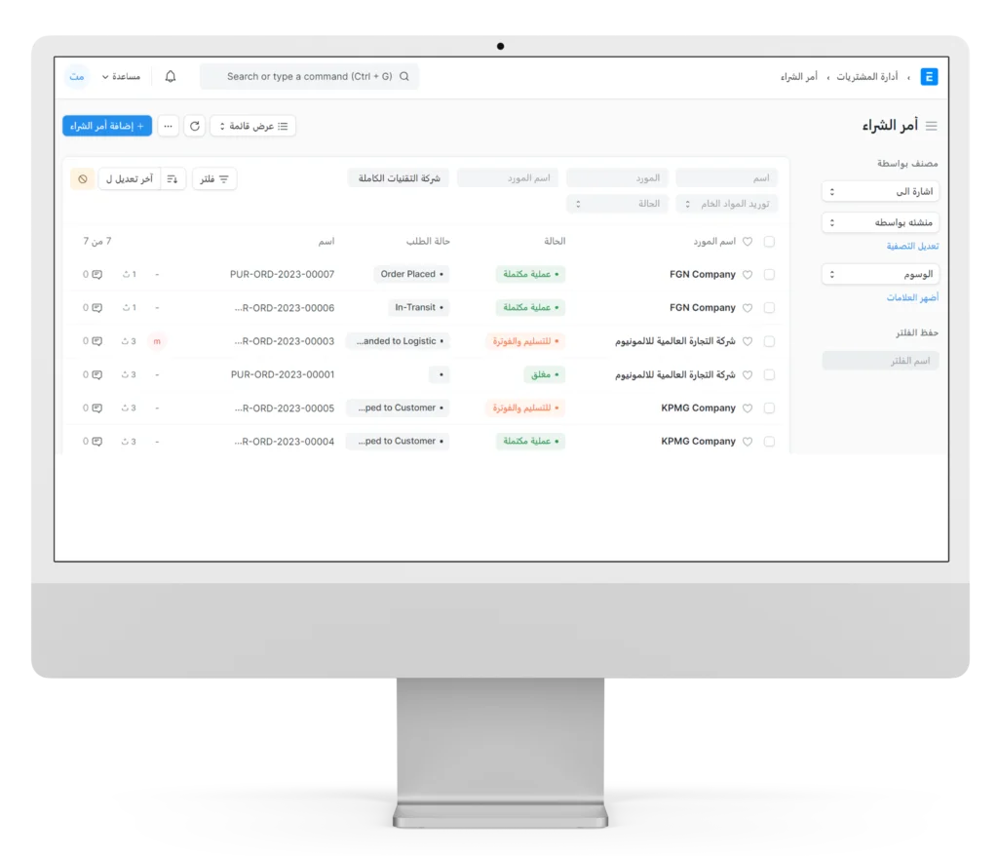The width and height of the screenshot is (998, 856).
Task: Like the PUR-ORD-2023-00007 FGN Company row heart
Action: (748, 275)
